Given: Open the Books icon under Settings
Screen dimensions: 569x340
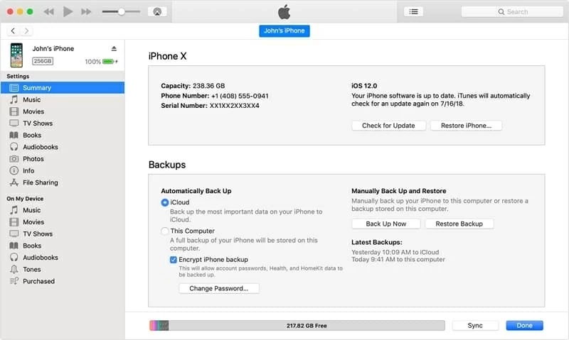Looking at the screenshot, I should point(14,135).
